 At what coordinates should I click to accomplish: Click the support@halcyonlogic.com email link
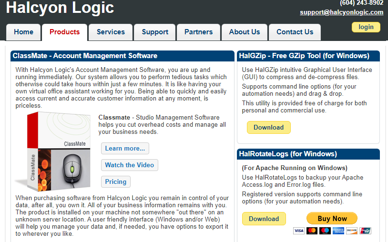341,12
